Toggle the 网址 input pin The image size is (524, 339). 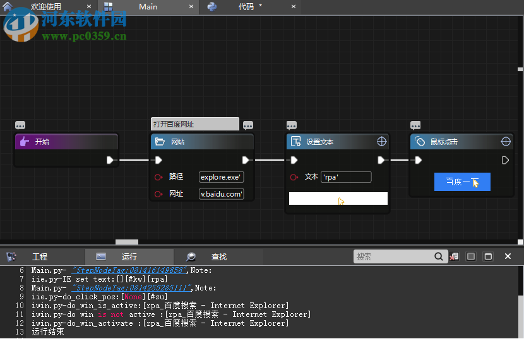point(158,194)
